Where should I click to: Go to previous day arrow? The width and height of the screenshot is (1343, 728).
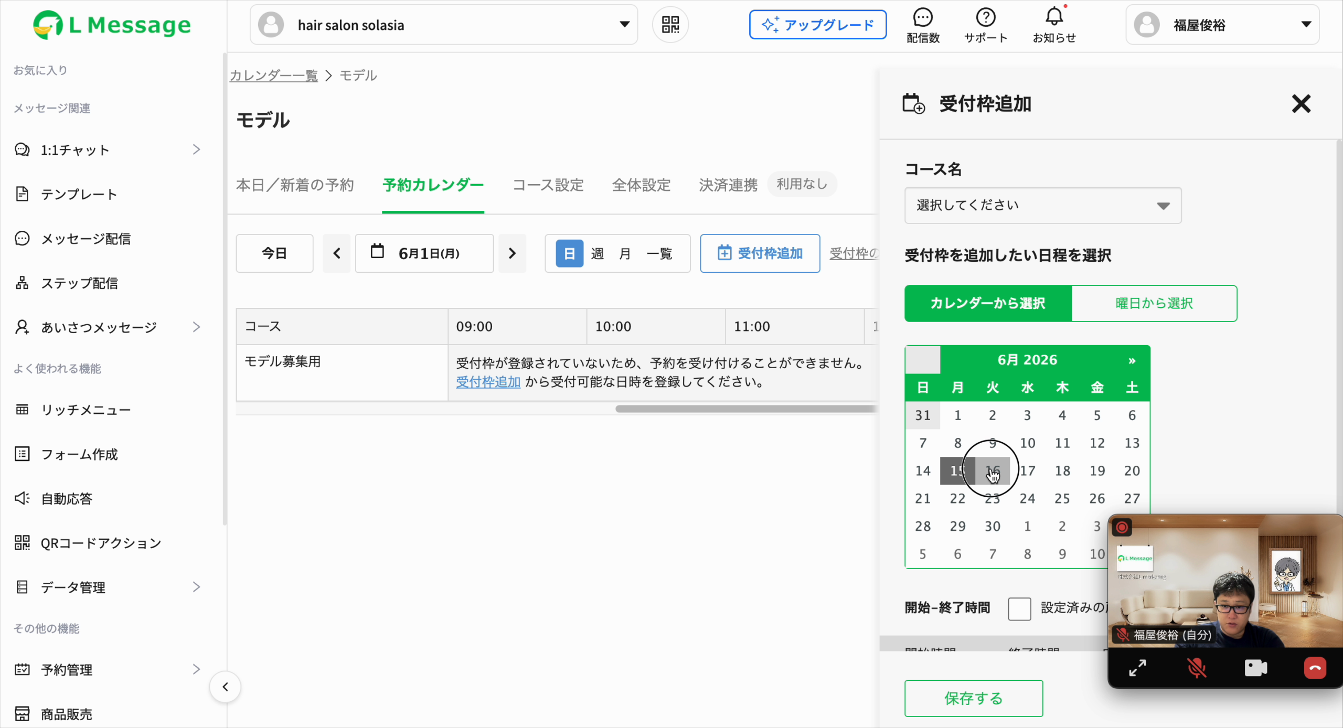(x=337, y=253)
